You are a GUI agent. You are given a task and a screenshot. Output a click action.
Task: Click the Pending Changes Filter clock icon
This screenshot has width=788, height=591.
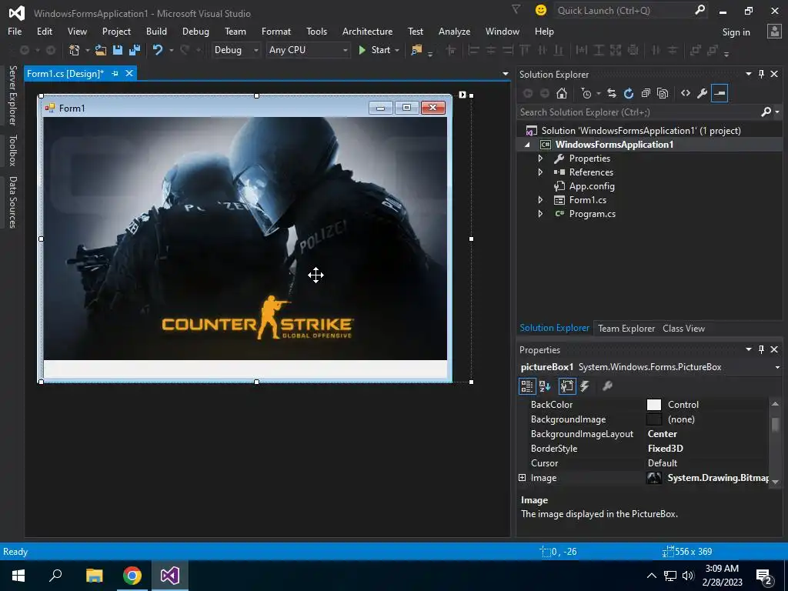586,93
